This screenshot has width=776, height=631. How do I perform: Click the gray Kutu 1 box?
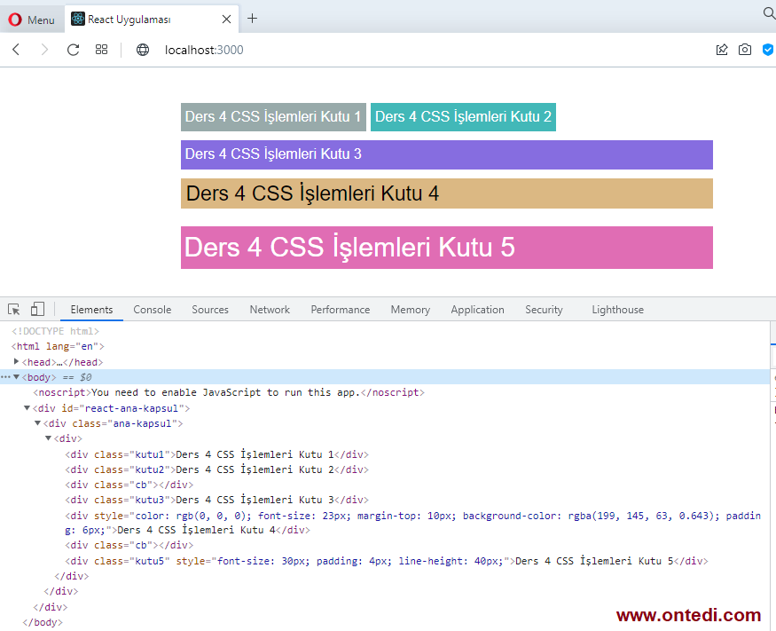[273, 117]
